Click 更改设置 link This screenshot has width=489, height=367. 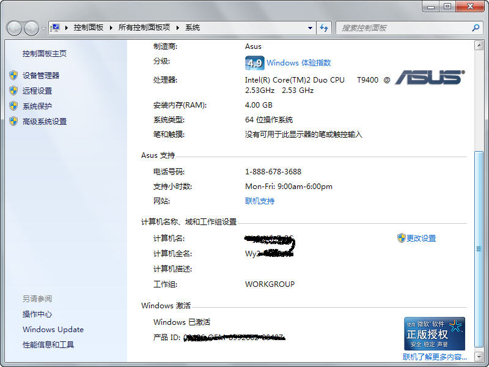421,238
